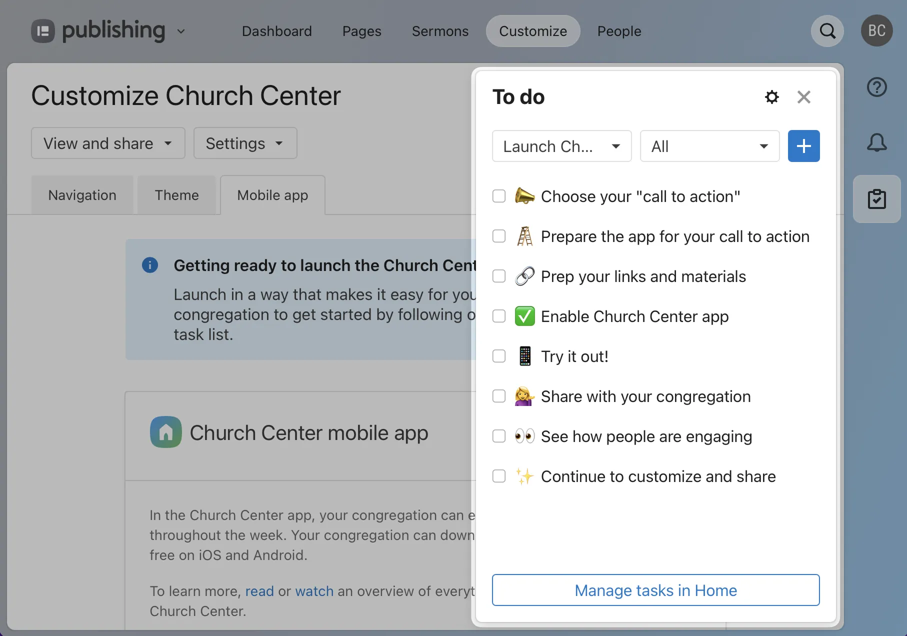Image resolution: width=907 pixels, height=636 pixels.
Task: Expand the publishing workspace switcher chevron
Action: coord(181,31)
